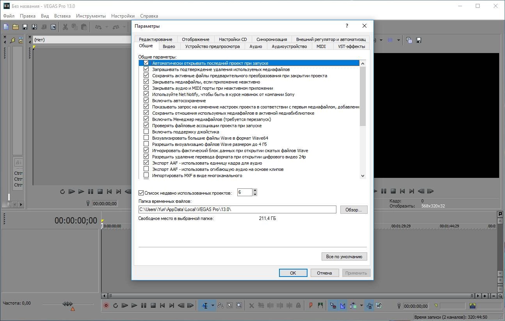Viewport: 505px width, 321px height.
Task: Click the Undo icon in main toolbar
Action: (98, 27)
